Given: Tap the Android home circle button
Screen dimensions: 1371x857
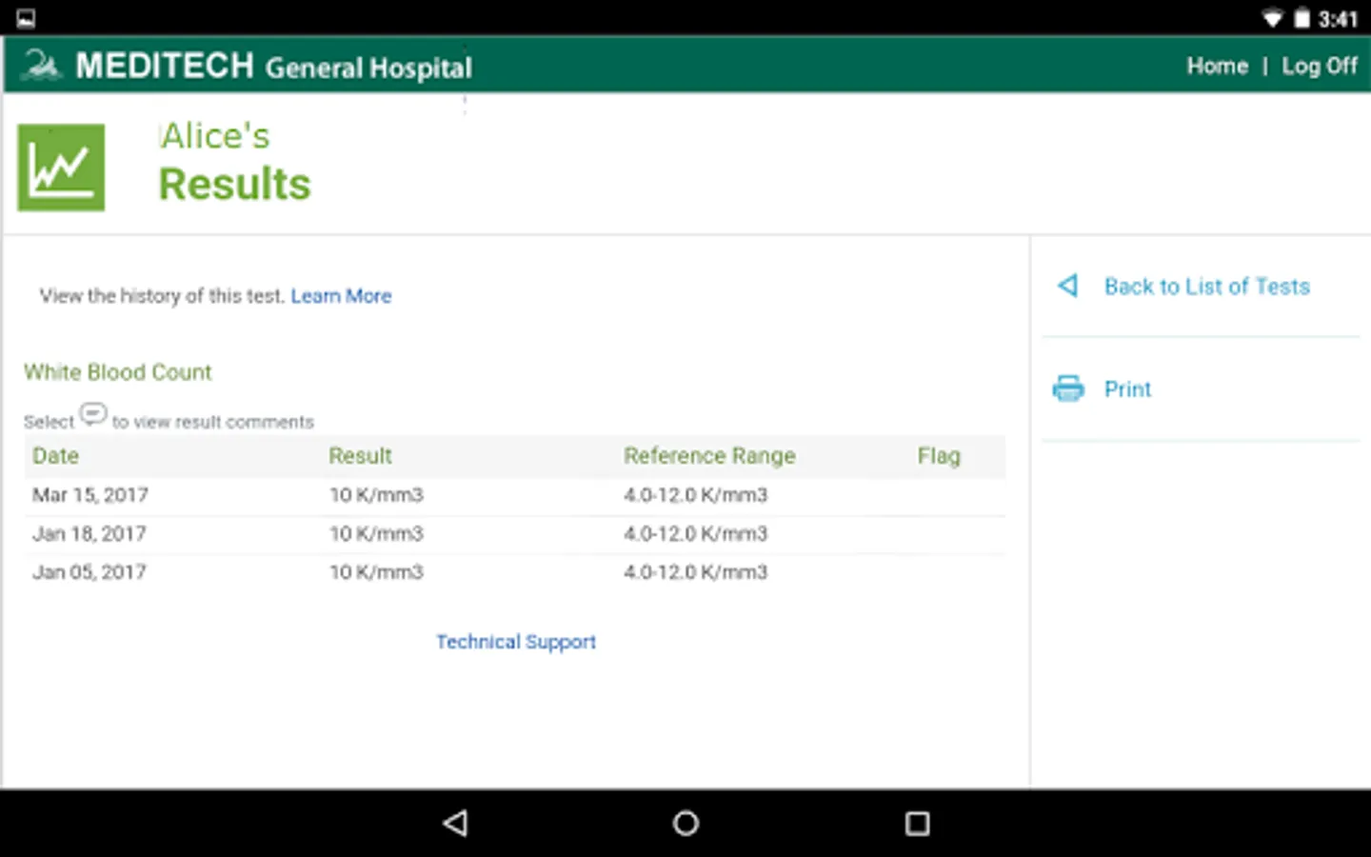Looking at the screenshot, I should 685,823.
